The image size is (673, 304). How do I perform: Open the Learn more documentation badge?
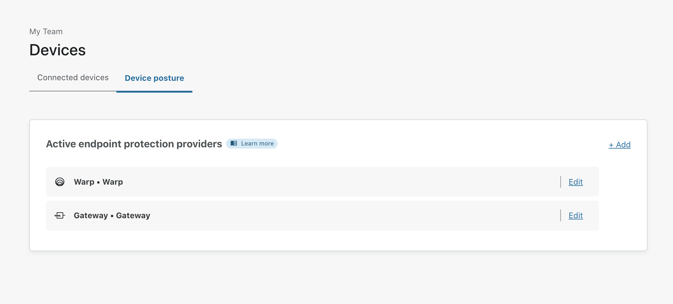tap(252, 143)
